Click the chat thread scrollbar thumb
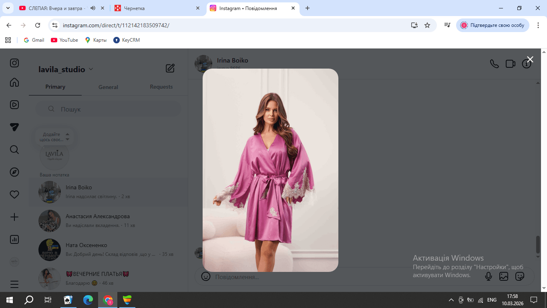Viewport: 547px width, 308px height. [538, 245]
